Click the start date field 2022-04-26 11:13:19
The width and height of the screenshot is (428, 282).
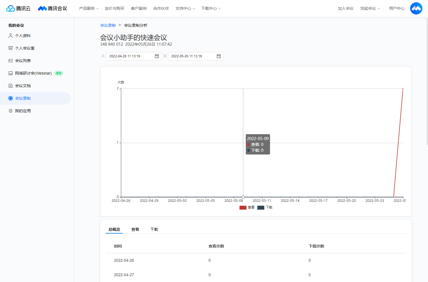[134, 56]
